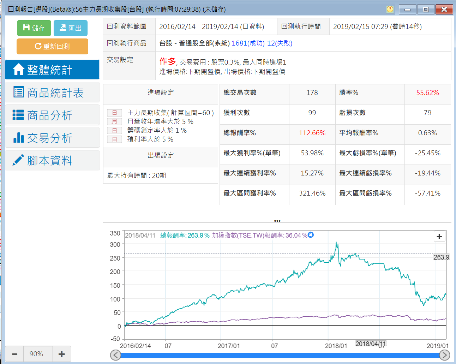Click the 日 tag beside 主力長期收集
The width and height of the screenshot is (456, 364).
pyautogui.click(x=114, y=113)
